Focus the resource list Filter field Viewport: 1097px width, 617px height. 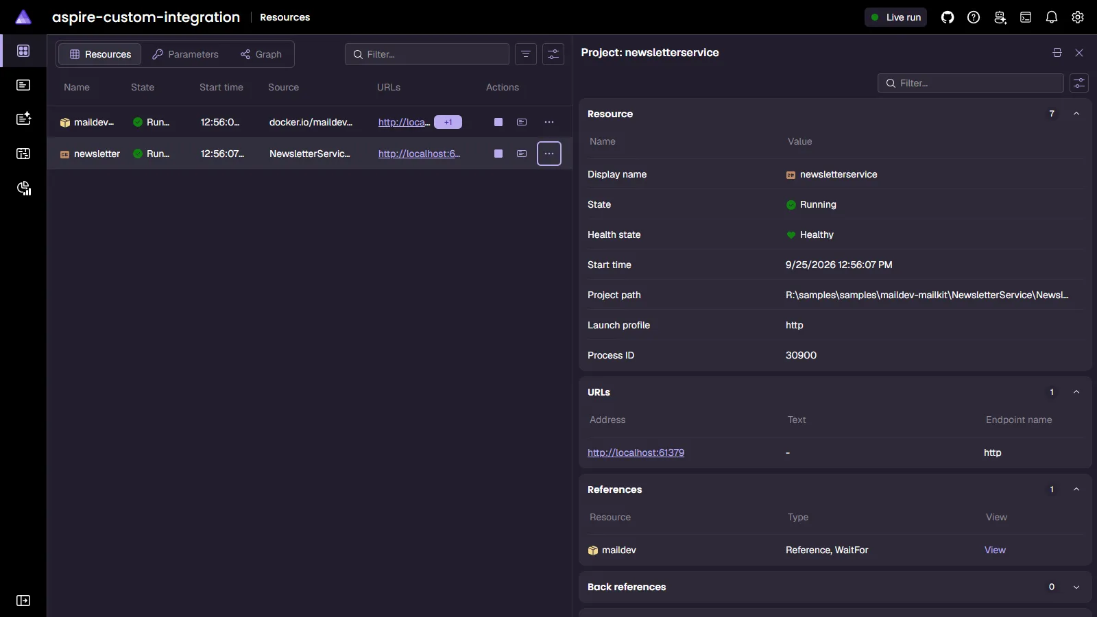(427, 54)
